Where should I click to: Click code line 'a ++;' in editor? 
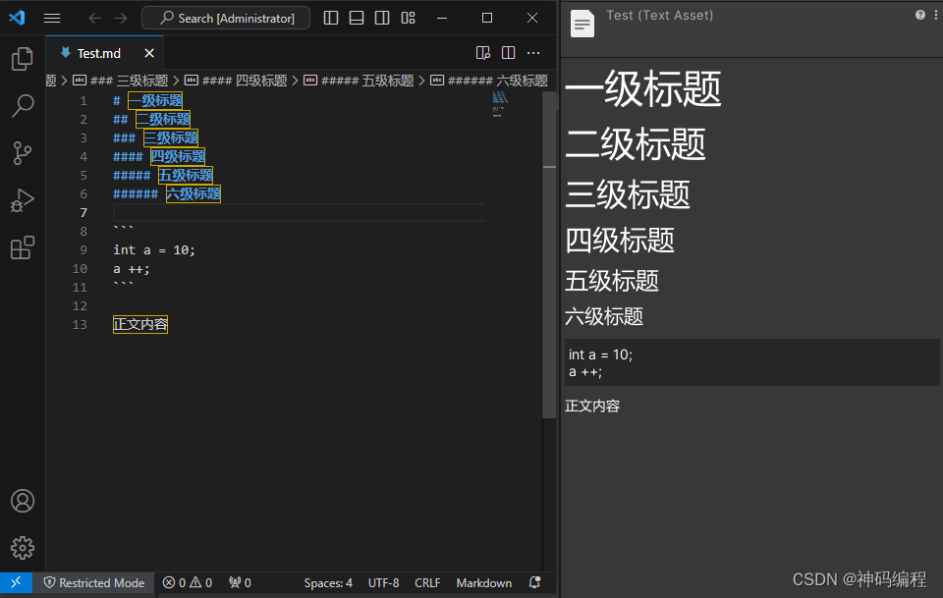coord(131,269)
